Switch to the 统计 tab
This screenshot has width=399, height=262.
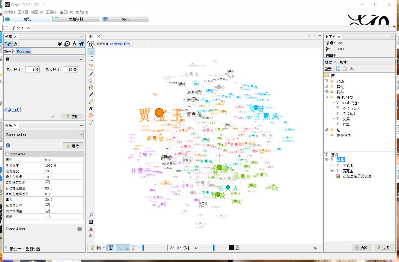pos(343,62)
